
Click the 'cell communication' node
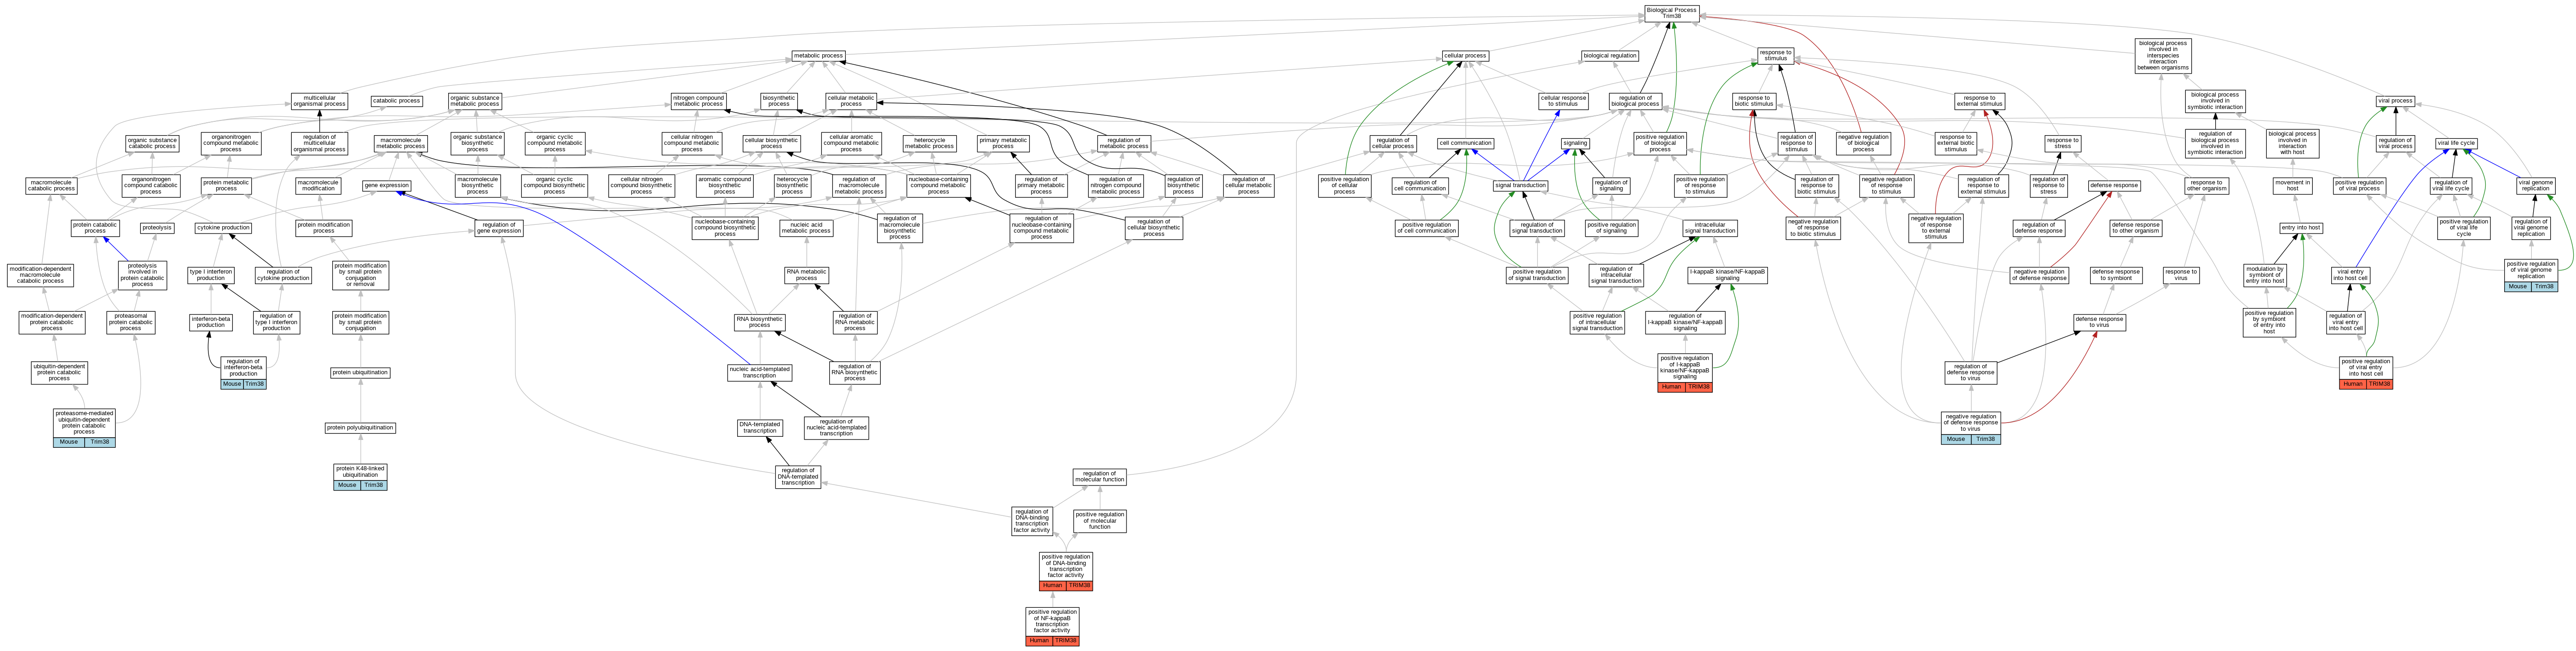(x=1465, y=143)
